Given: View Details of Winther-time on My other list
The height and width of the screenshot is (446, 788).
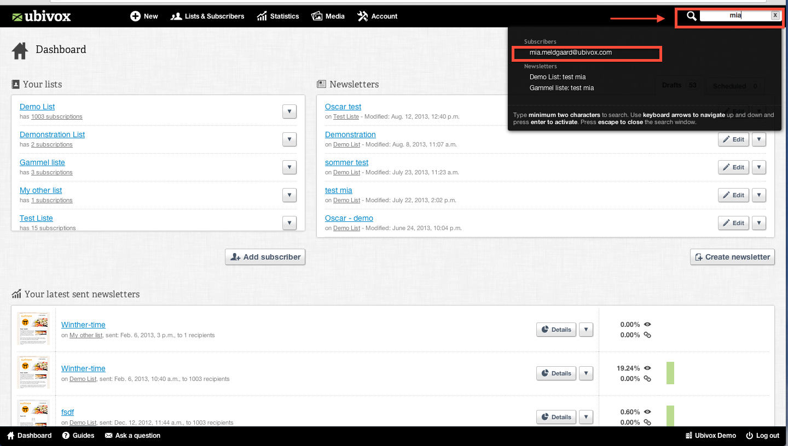Looking at the screenshot, I should coord(556,330).
